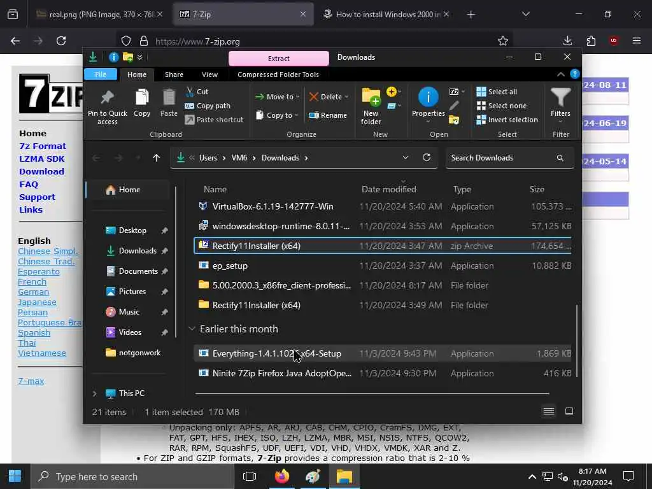Collapse the ribbon chevron

[560, 74]
